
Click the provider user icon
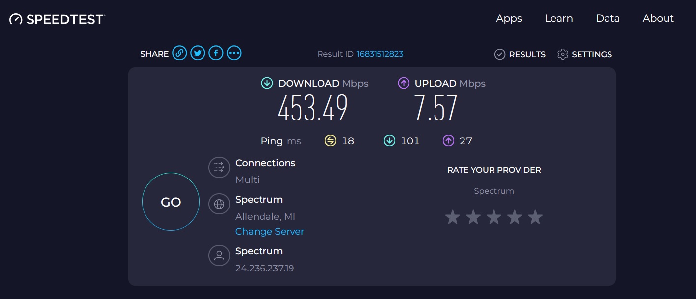[219, 255]
